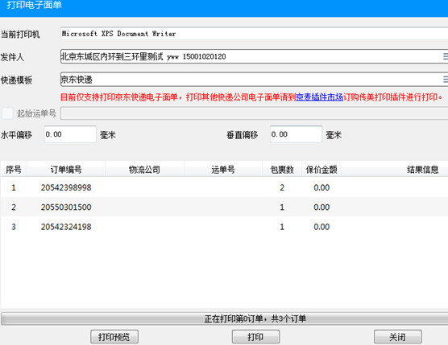Click the 垂直偏移 value field
The width and height of the screenshot is (448, 345).
point(296,134)
